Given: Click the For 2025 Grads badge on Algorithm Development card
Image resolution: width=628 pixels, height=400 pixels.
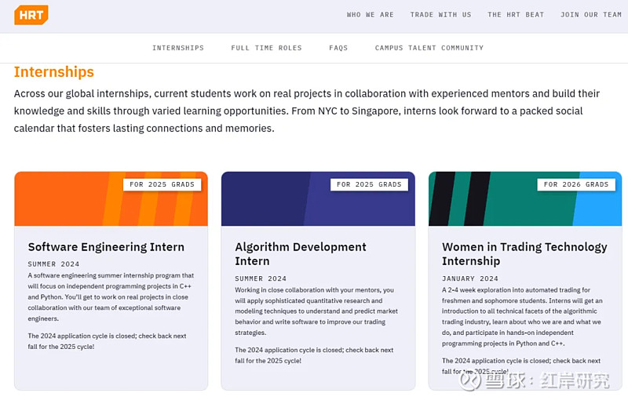Looking at the screenshot, I should click(x=369, y=184).
